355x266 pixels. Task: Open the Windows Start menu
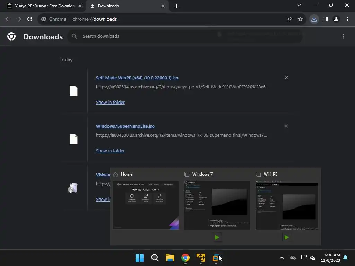click(139, 258)
